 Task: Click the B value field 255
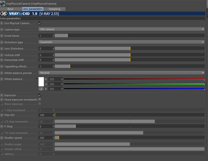55,89
